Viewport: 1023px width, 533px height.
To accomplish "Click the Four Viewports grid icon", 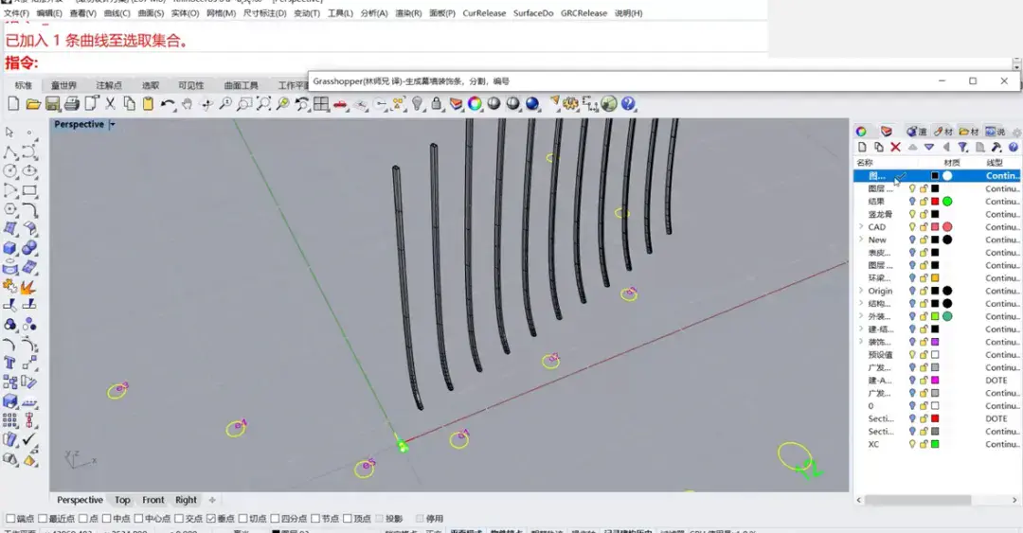I will [321, 104].
